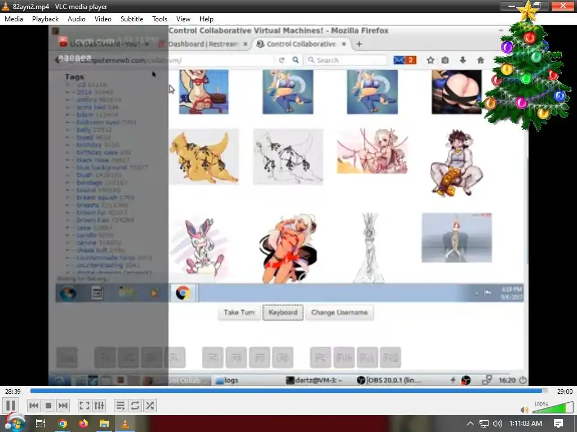Screen dimensions: 577x432
Task: Skip to next media in VLC
Action: [x=63, y=406]
